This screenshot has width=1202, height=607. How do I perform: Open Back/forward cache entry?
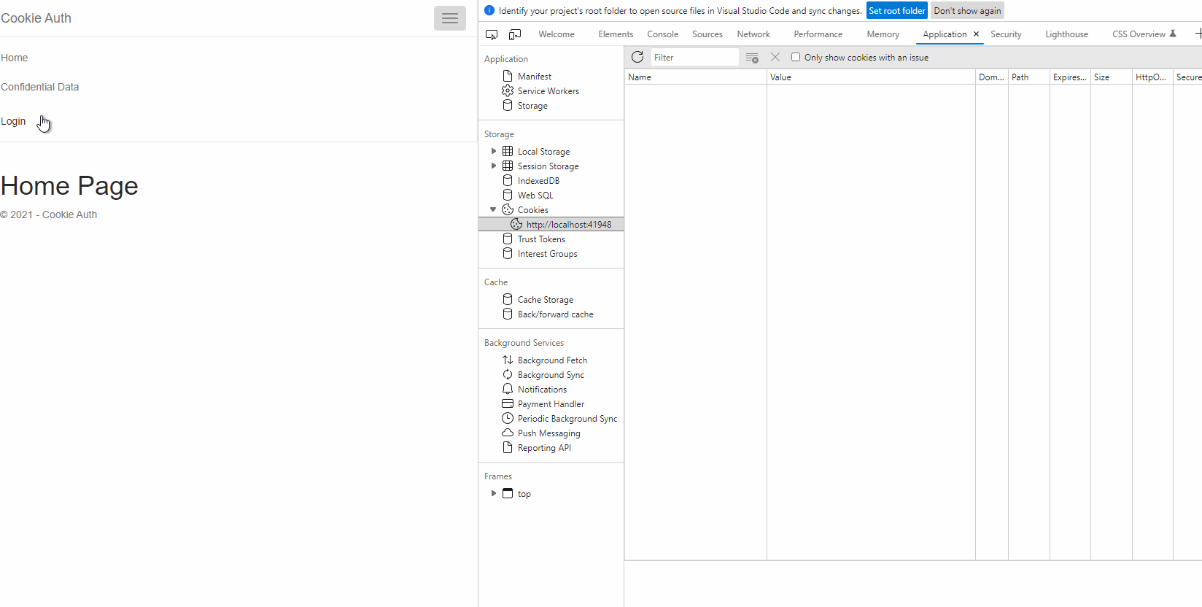(555, 314)
